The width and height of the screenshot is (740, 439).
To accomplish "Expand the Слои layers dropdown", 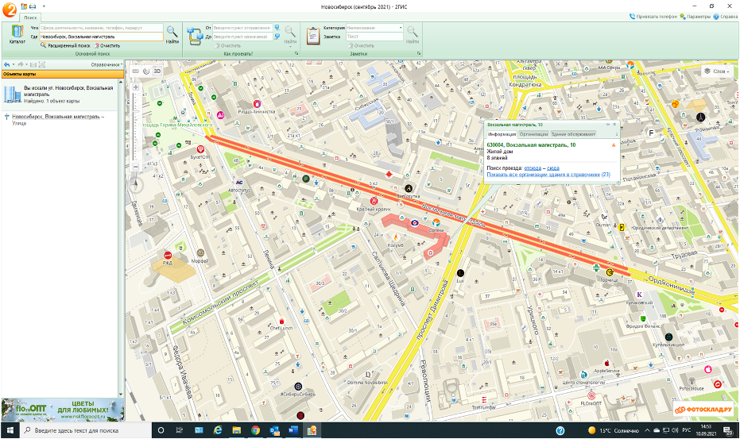I will pos(717,71).
